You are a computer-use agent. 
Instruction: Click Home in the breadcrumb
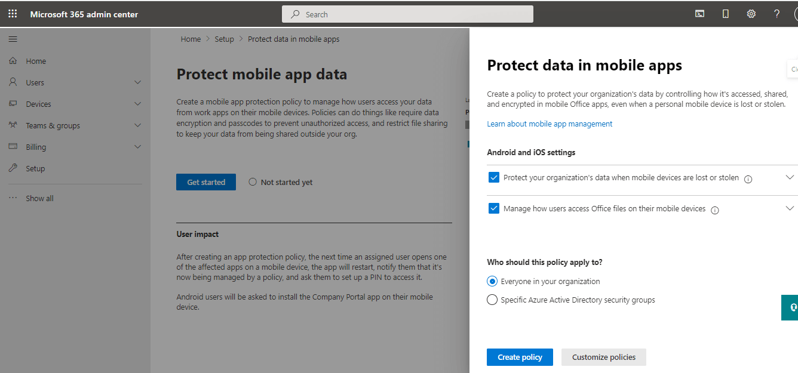pyautogui.click(x=191, y=39)
